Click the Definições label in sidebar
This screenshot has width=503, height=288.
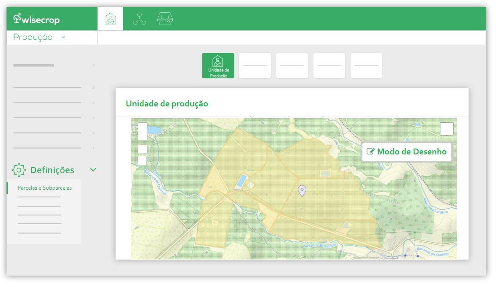click(52, 170)
